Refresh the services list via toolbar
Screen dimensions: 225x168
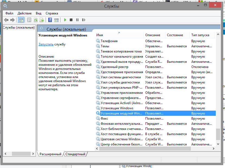[x=36, y=20]
